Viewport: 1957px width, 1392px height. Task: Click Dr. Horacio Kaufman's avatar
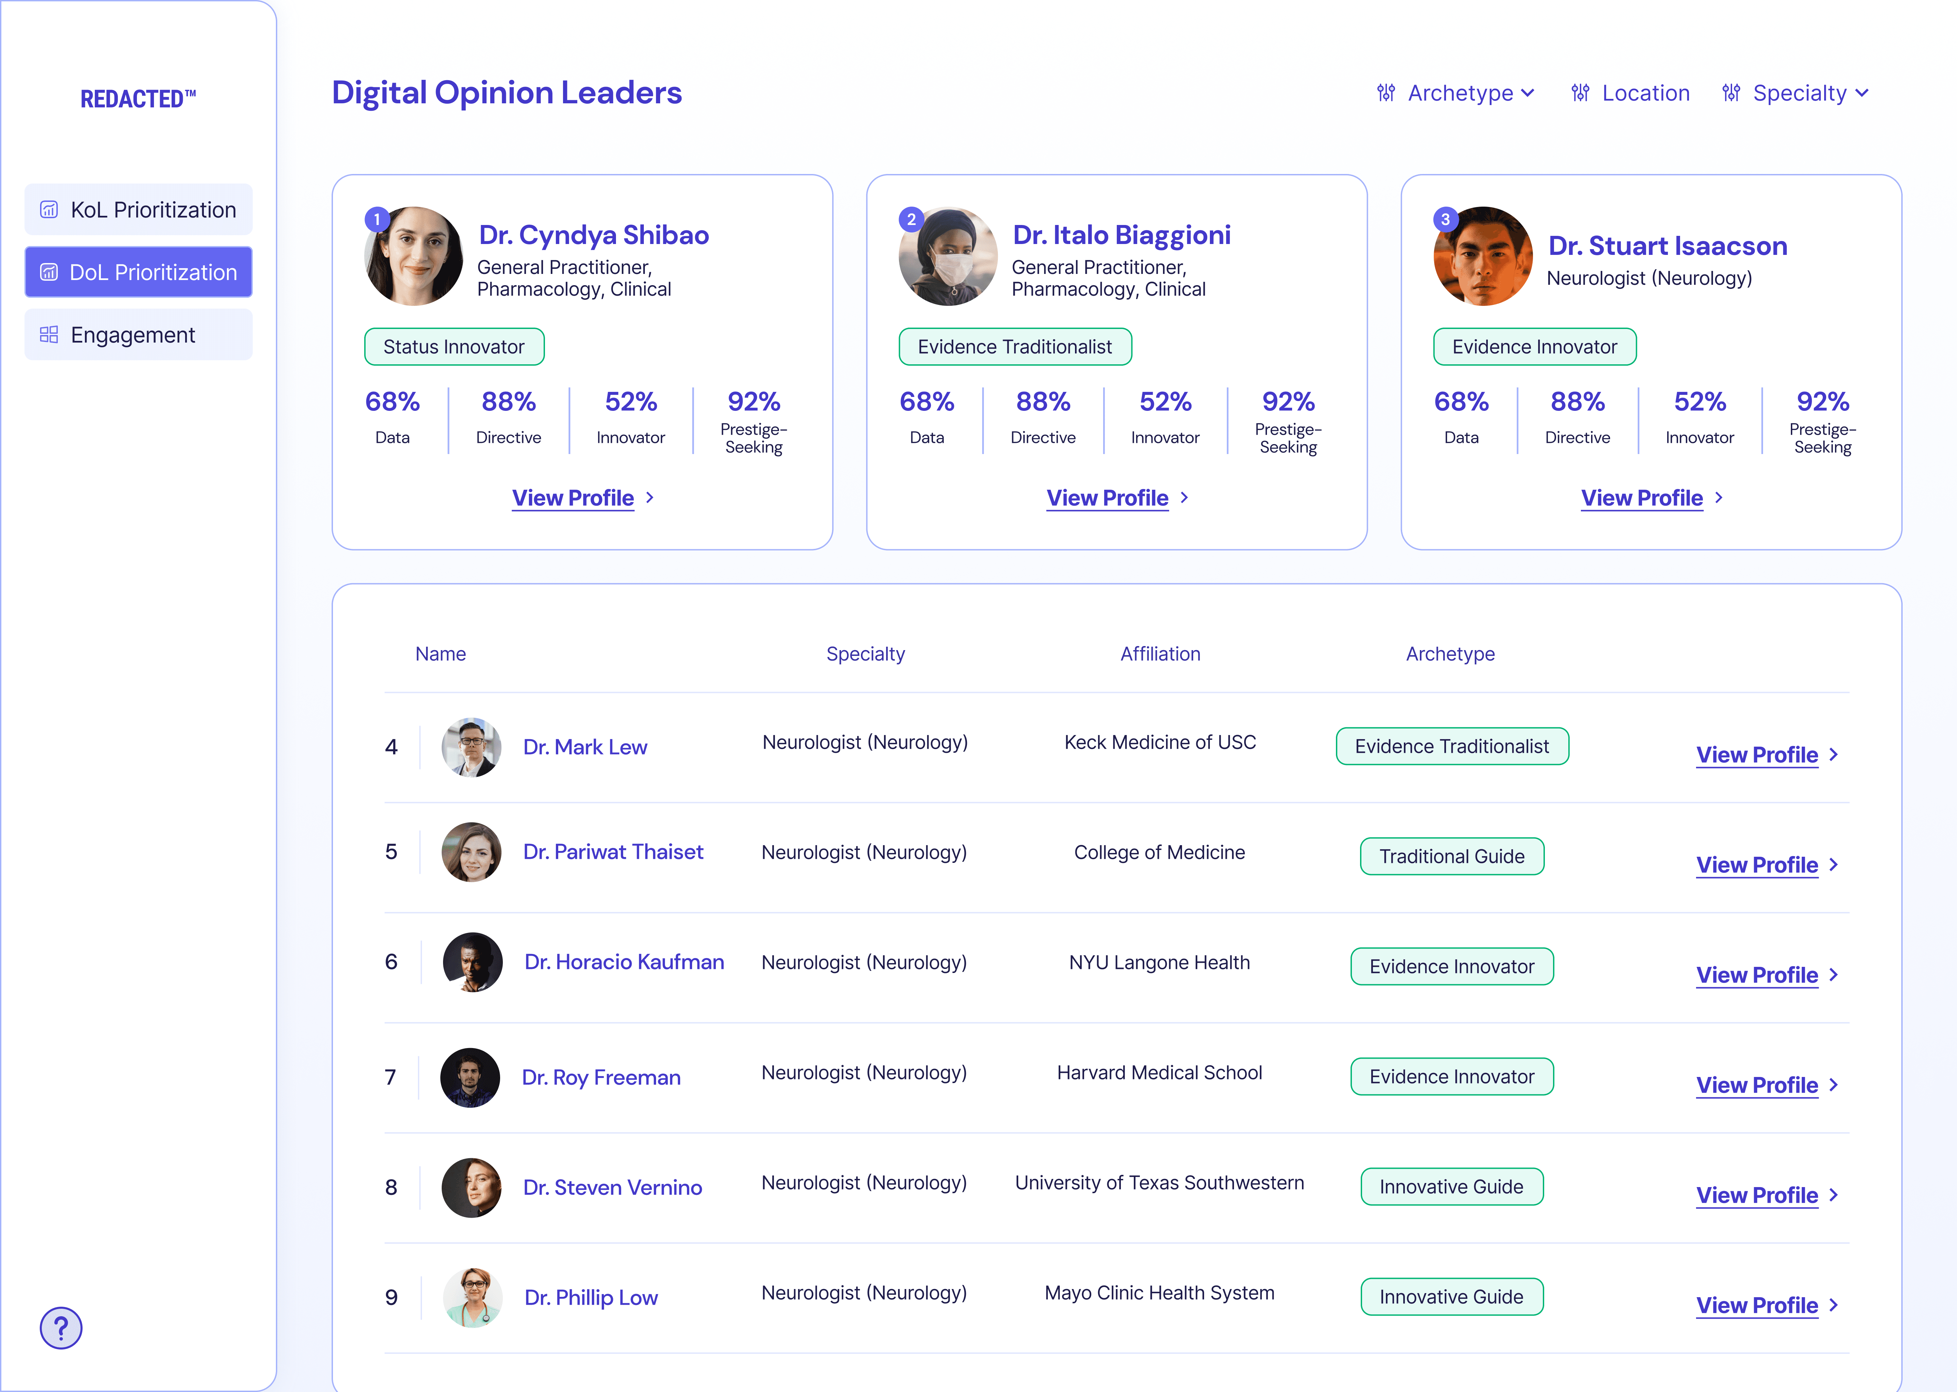472,962
